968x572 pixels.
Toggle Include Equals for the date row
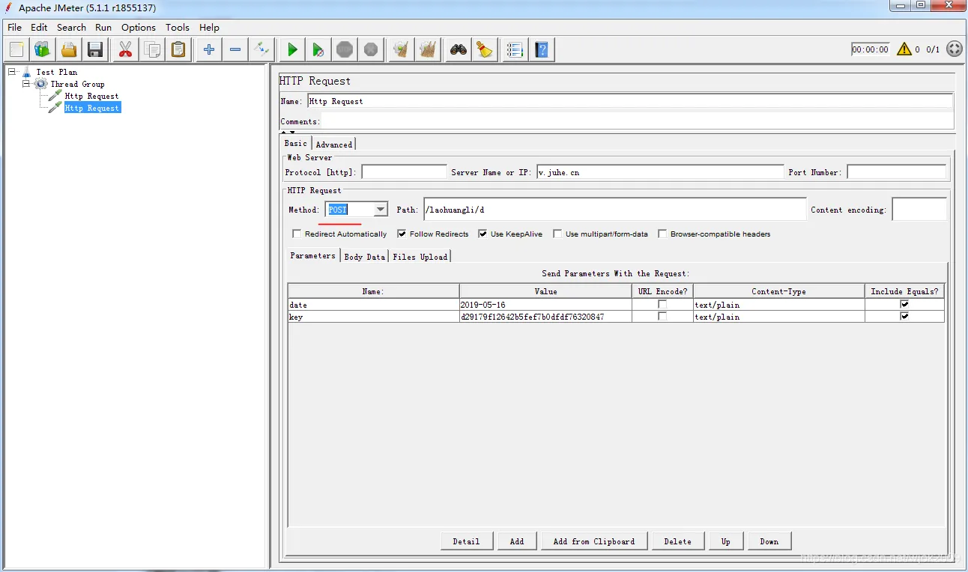click(x=904, y=305)
